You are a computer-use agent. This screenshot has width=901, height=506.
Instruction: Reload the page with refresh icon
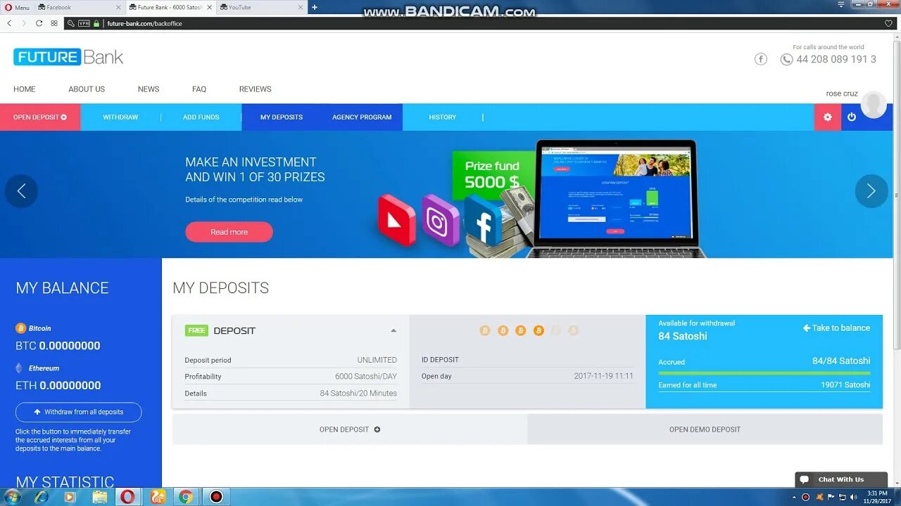[39, 23]
